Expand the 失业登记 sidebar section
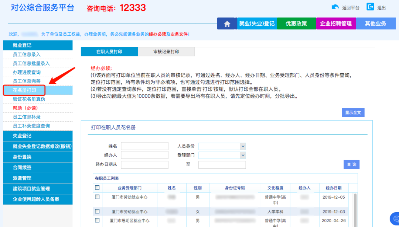The width and height of the screenshot is (399, 227). coord(38,136)
